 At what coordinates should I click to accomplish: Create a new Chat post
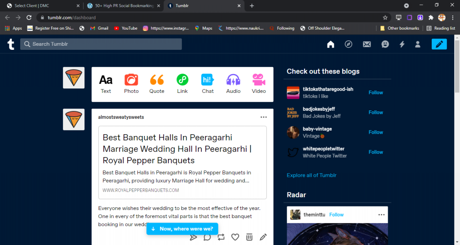click(x=208, y=84)
